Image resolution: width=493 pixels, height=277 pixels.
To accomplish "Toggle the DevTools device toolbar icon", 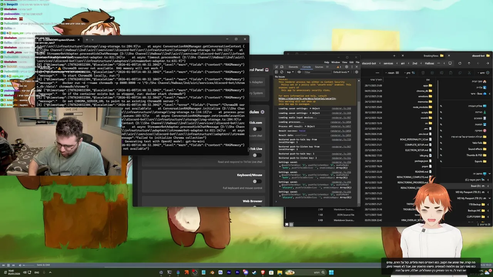I will click(x=282, y=67).
